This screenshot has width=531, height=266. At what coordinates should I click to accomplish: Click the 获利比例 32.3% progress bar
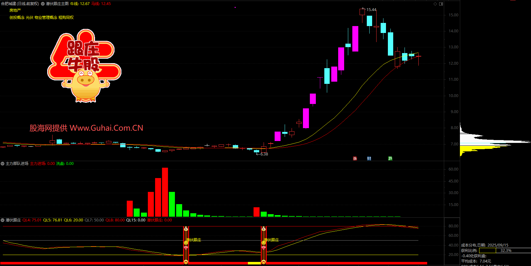coord(505,251)
